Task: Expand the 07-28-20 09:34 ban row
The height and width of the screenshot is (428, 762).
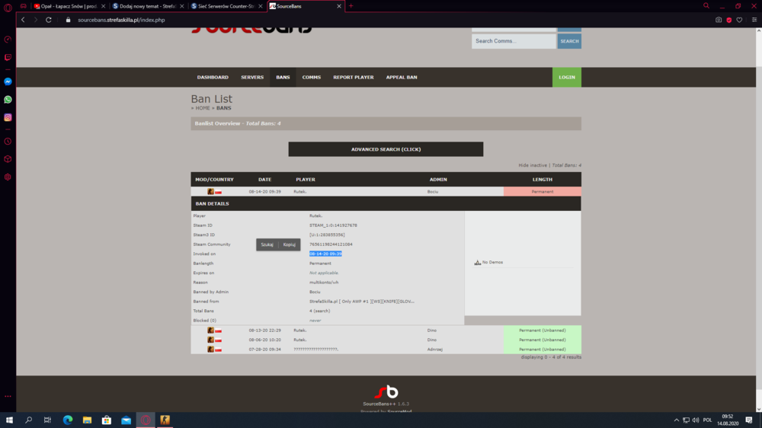Action: 386,350
